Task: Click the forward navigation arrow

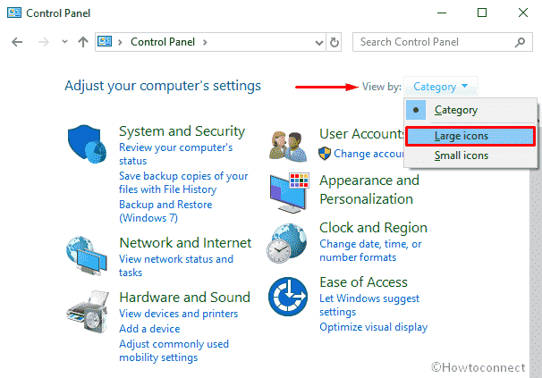Action: pos(43,42)
